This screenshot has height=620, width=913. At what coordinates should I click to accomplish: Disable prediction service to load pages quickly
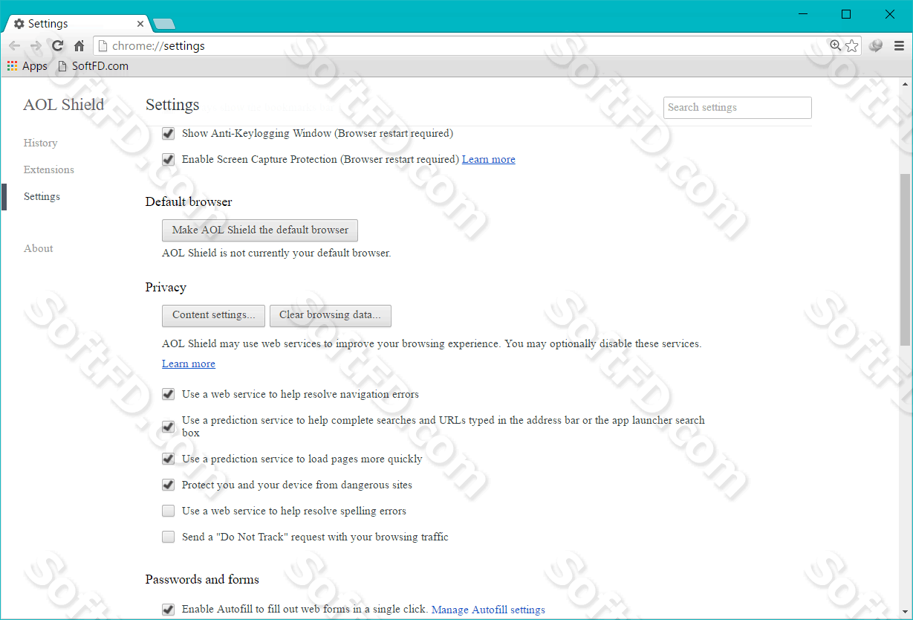pyautogui.click(x=169, y=459)
